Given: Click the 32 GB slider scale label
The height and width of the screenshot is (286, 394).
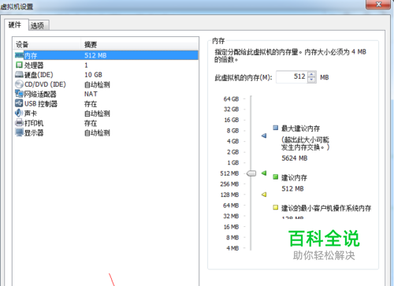Looking at the screenshot, I should click(231, 109).
